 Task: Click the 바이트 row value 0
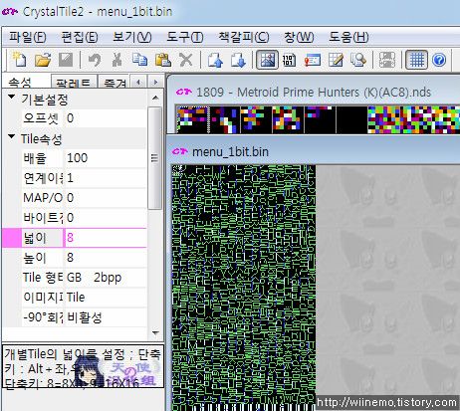(106, 218)
